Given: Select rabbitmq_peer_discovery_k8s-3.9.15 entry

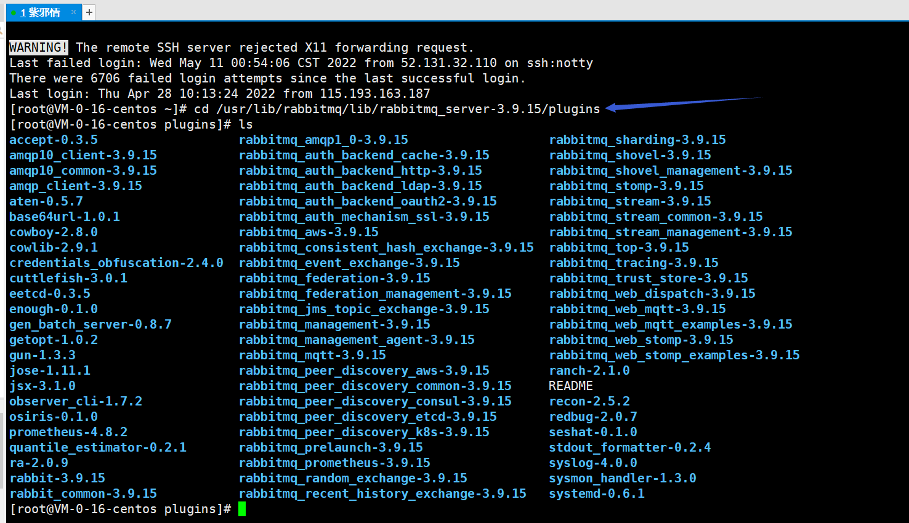Looking at the screenshot, I should pos(364,432).
